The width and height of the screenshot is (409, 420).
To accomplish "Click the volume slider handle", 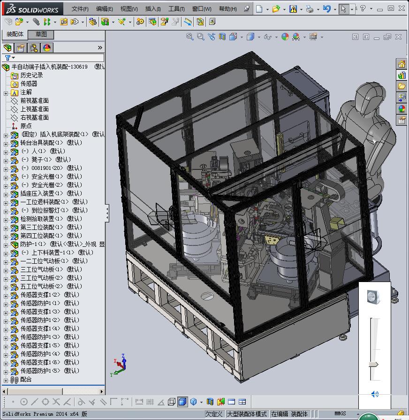I will (374, 364).
